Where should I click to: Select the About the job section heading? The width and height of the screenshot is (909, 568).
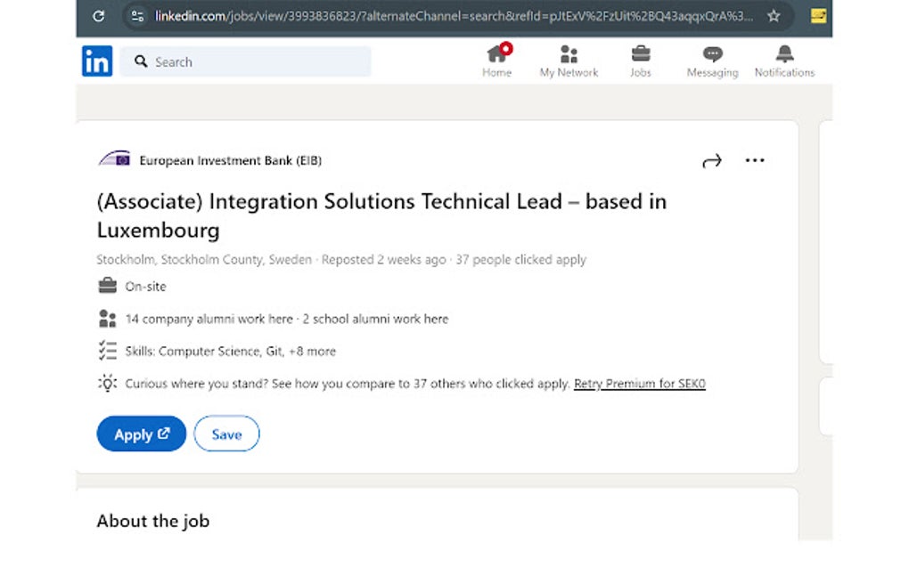pyautogui.click(x=152, y=521)
